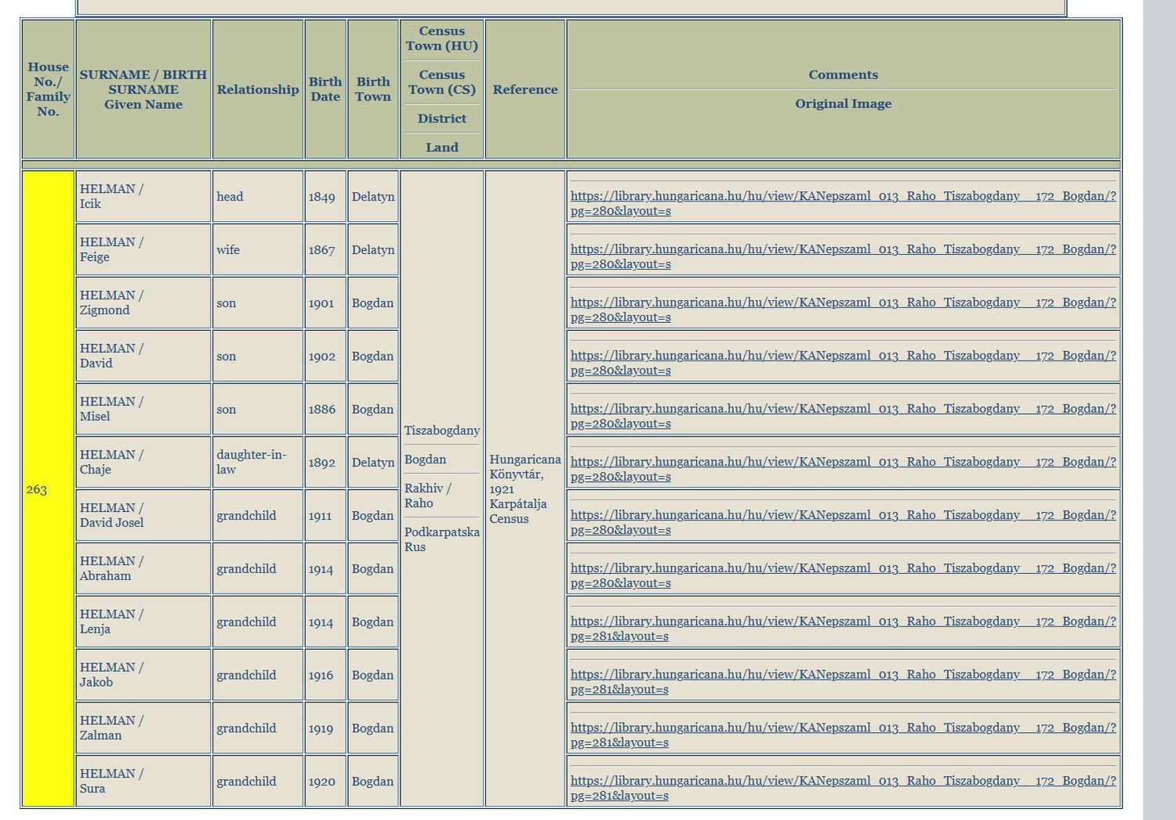Screen dimensions: 1176x820
Task: Select birth date 1849
Action: [325, 197]
